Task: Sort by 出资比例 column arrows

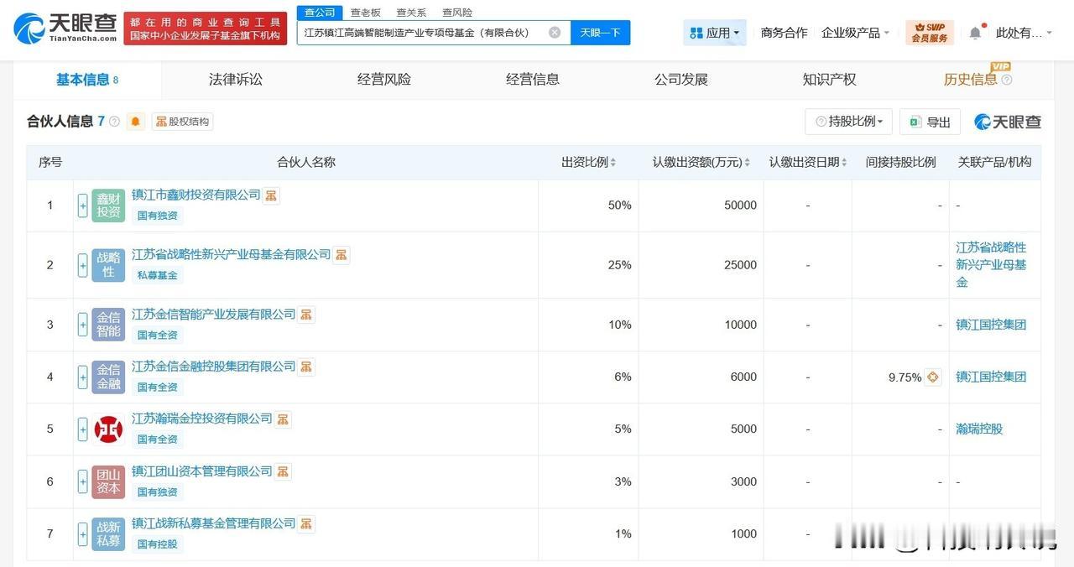Action: [613, 163]
